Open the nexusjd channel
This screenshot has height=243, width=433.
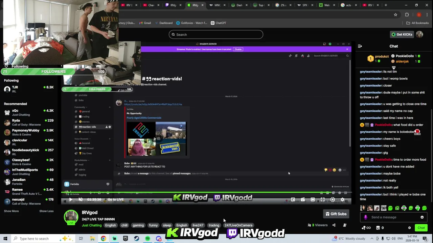(29, 201)
